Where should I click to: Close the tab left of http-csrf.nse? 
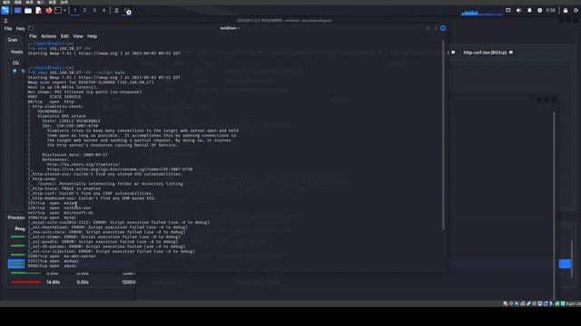[x=453, y=53]
